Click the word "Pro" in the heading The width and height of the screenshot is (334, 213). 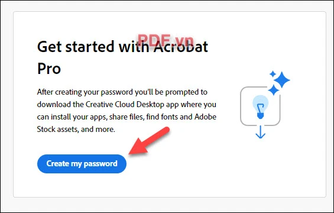tap(49, 69)
